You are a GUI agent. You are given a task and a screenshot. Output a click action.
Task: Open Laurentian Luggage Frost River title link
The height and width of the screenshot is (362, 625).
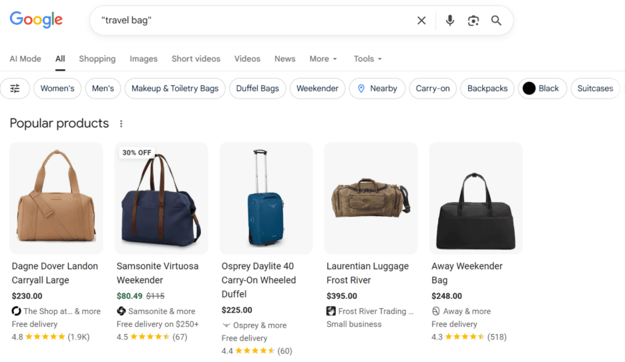(367, 273)
